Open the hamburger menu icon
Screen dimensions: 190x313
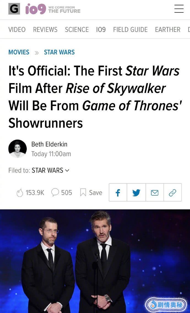(179, 9)
